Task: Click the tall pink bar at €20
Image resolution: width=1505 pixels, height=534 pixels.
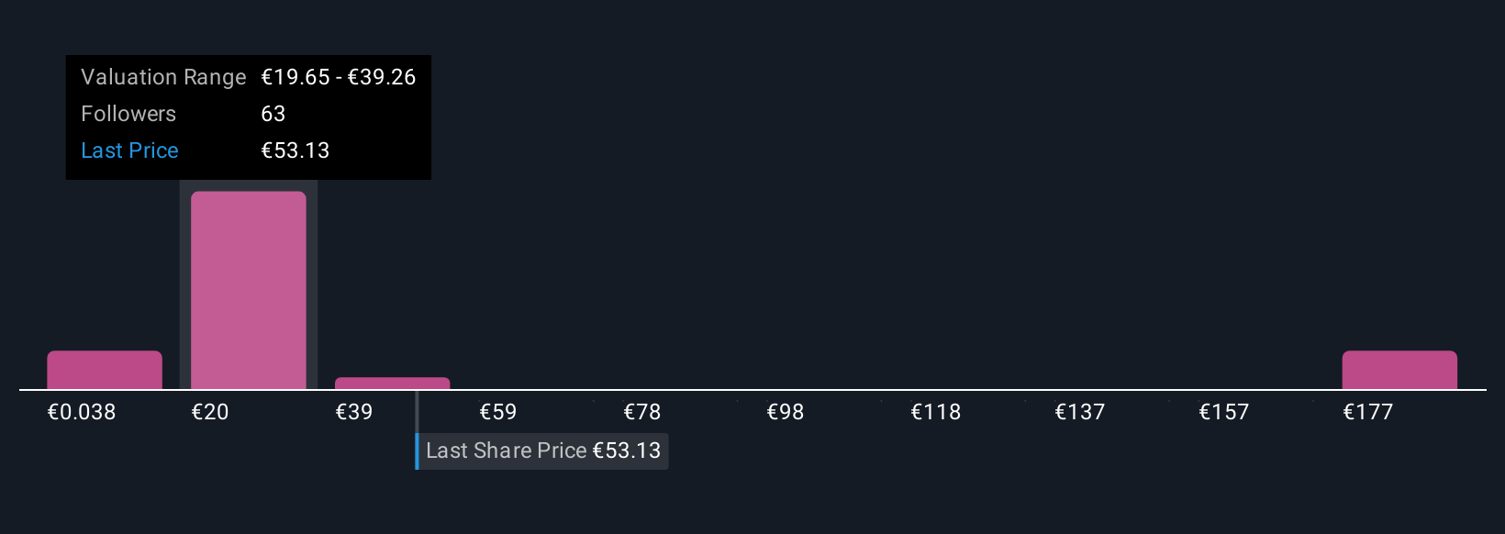Action: coord(249,290)
